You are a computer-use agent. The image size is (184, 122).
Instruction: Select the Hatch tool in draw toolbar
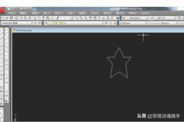click(x=1, y=87)
